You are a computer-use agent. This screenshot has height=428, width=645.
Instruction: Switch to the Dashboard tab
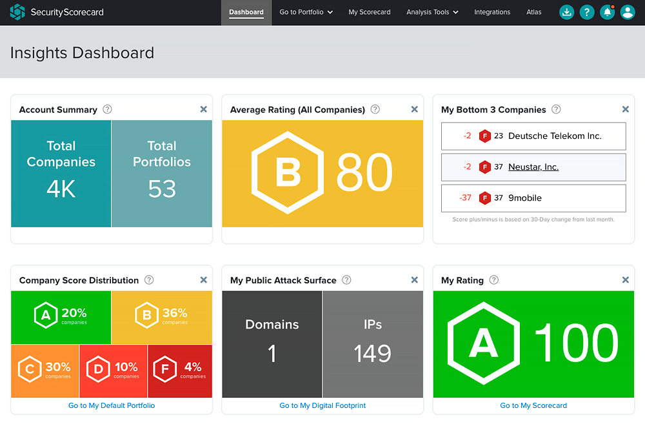point(246,12)
